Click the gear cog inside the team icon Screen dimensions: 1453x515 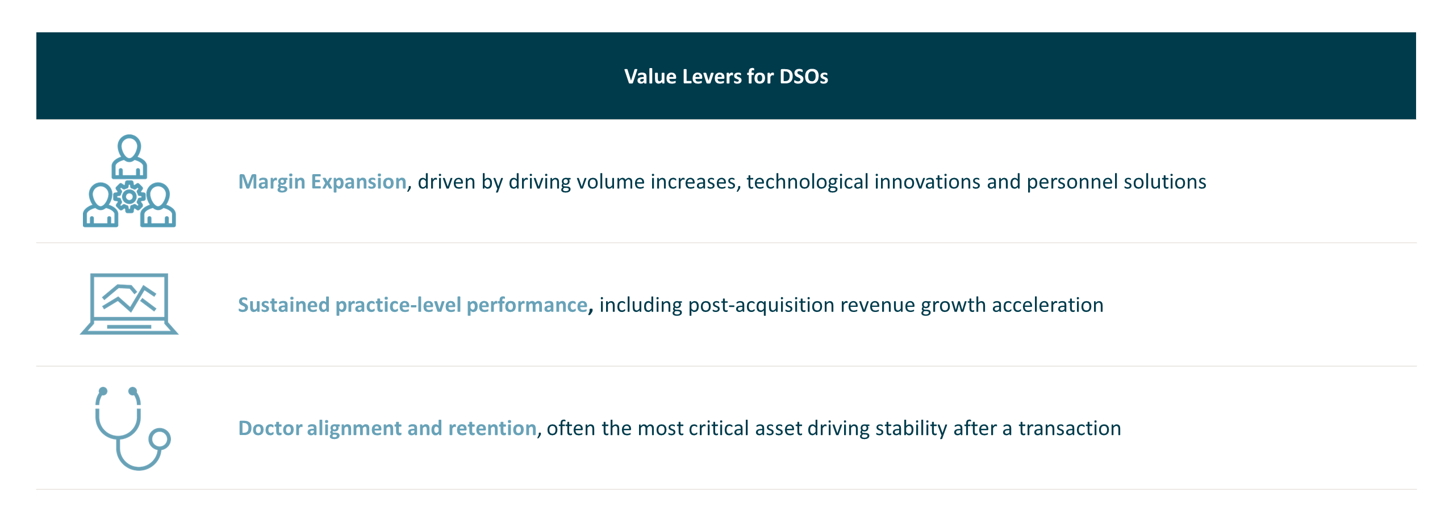[x=130, y=197]
